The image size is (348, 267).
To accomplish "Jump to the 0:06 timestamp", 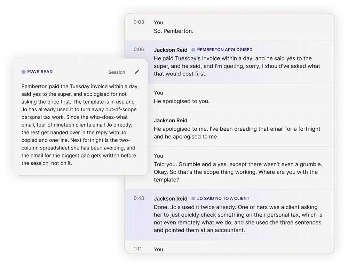I will (139, 49).
